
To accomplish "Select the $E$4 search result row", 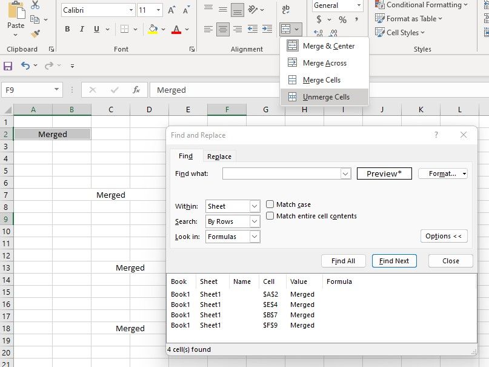I will pyautogui.click(x=321, y=305).
